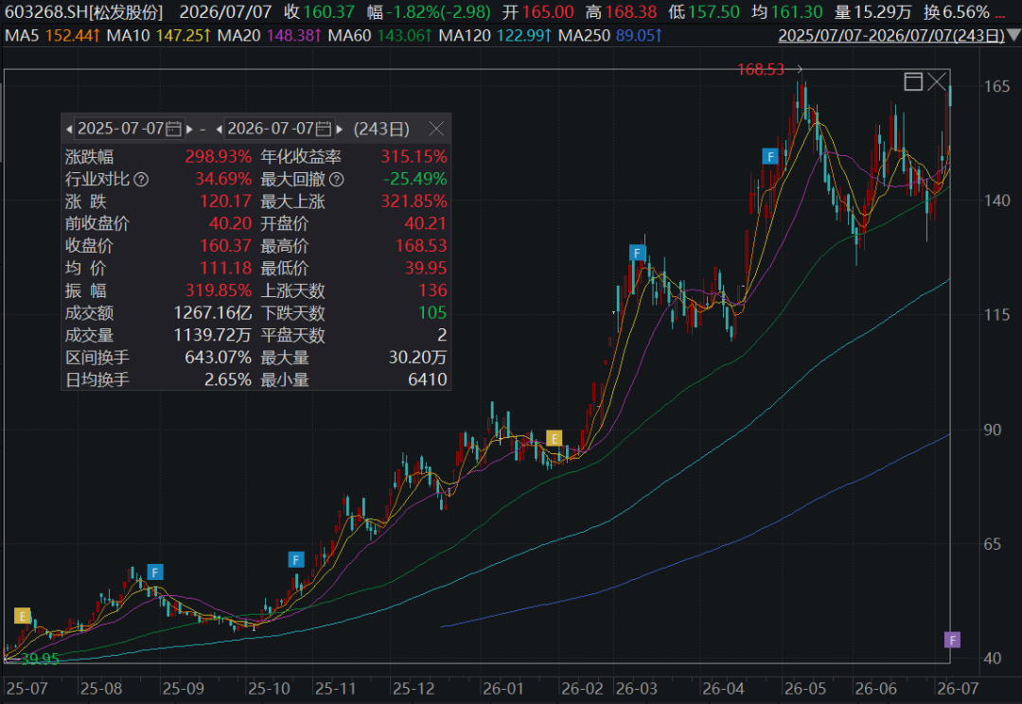The height and width of the screenshot is (704, 1022).
Task: Click the MA5 indicator label
Action: point(22,35)
